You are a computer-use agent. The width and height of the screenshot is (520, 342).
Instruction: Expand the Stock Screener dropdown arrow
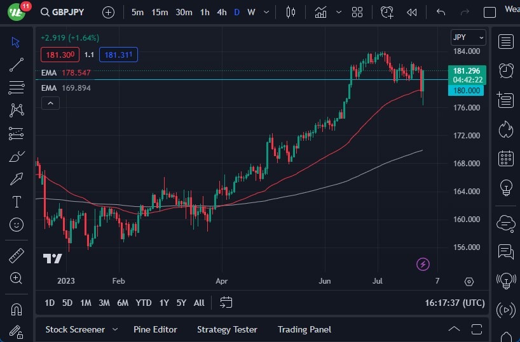(115, 329)
